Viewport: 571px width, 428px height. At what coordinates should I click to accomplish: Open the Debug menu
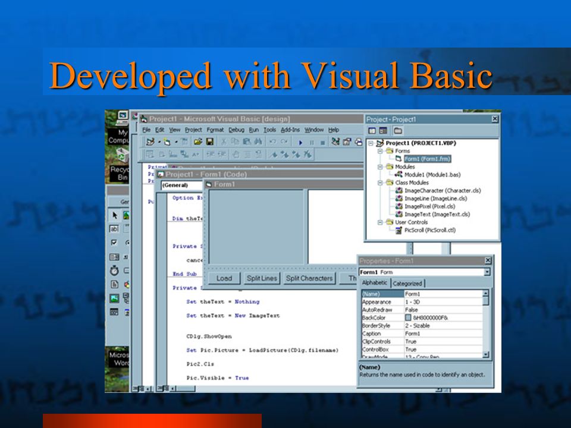[x=236, y=130]
